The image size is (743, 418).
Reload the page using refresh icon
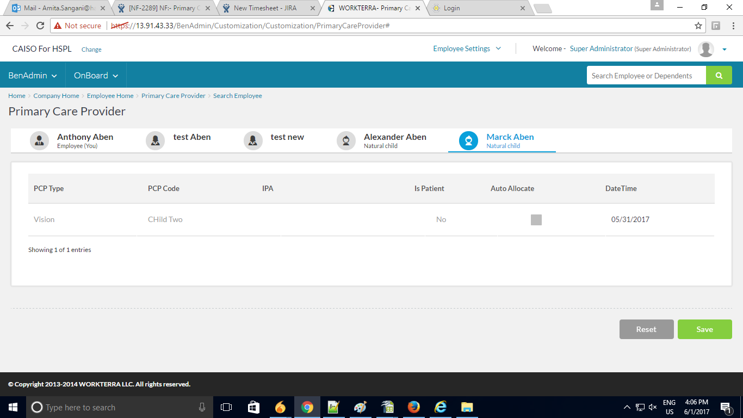(x=40, y=26)
